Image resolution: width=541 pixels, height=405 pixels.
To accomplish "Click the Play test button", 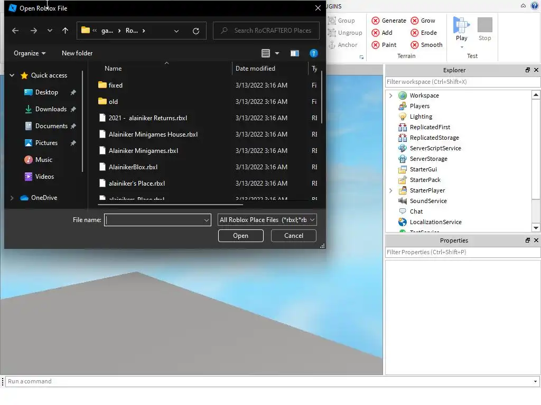I will (x=461, y=29).
